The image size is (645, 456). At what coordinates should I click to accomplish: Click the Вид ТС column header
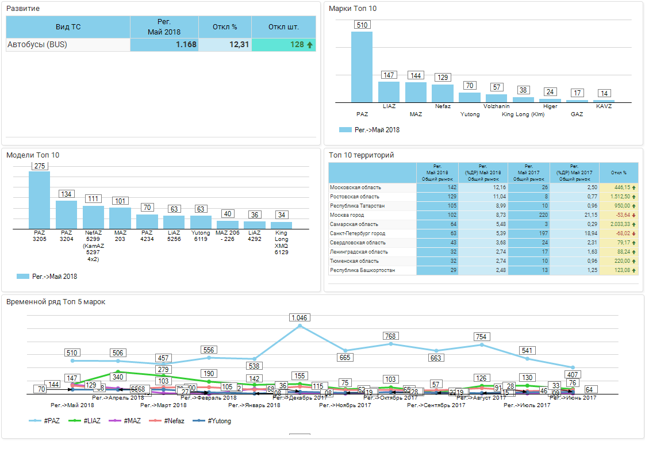point(68,27)
